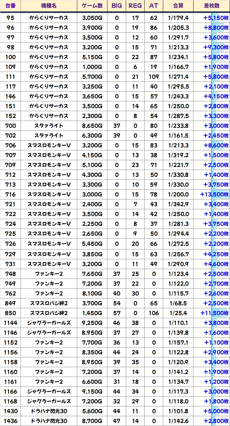Select machine number 96 cell

(x=10, y=27)
